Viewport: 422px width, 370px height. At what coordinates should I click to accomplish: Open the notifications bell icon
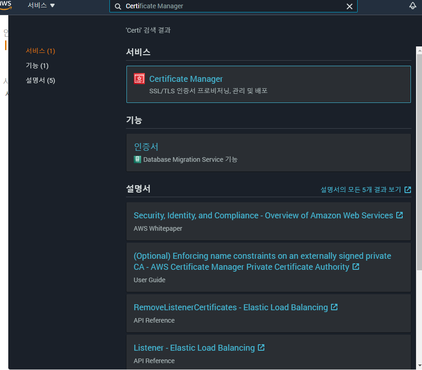pos(413,6)
